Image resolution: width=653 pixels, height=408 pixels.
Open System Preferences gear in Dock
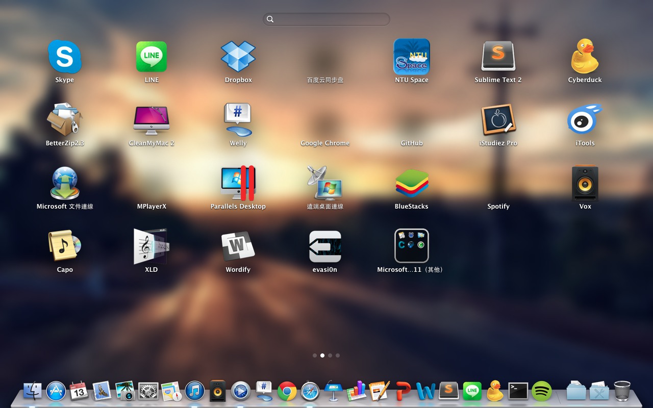(x=148, y=391)
